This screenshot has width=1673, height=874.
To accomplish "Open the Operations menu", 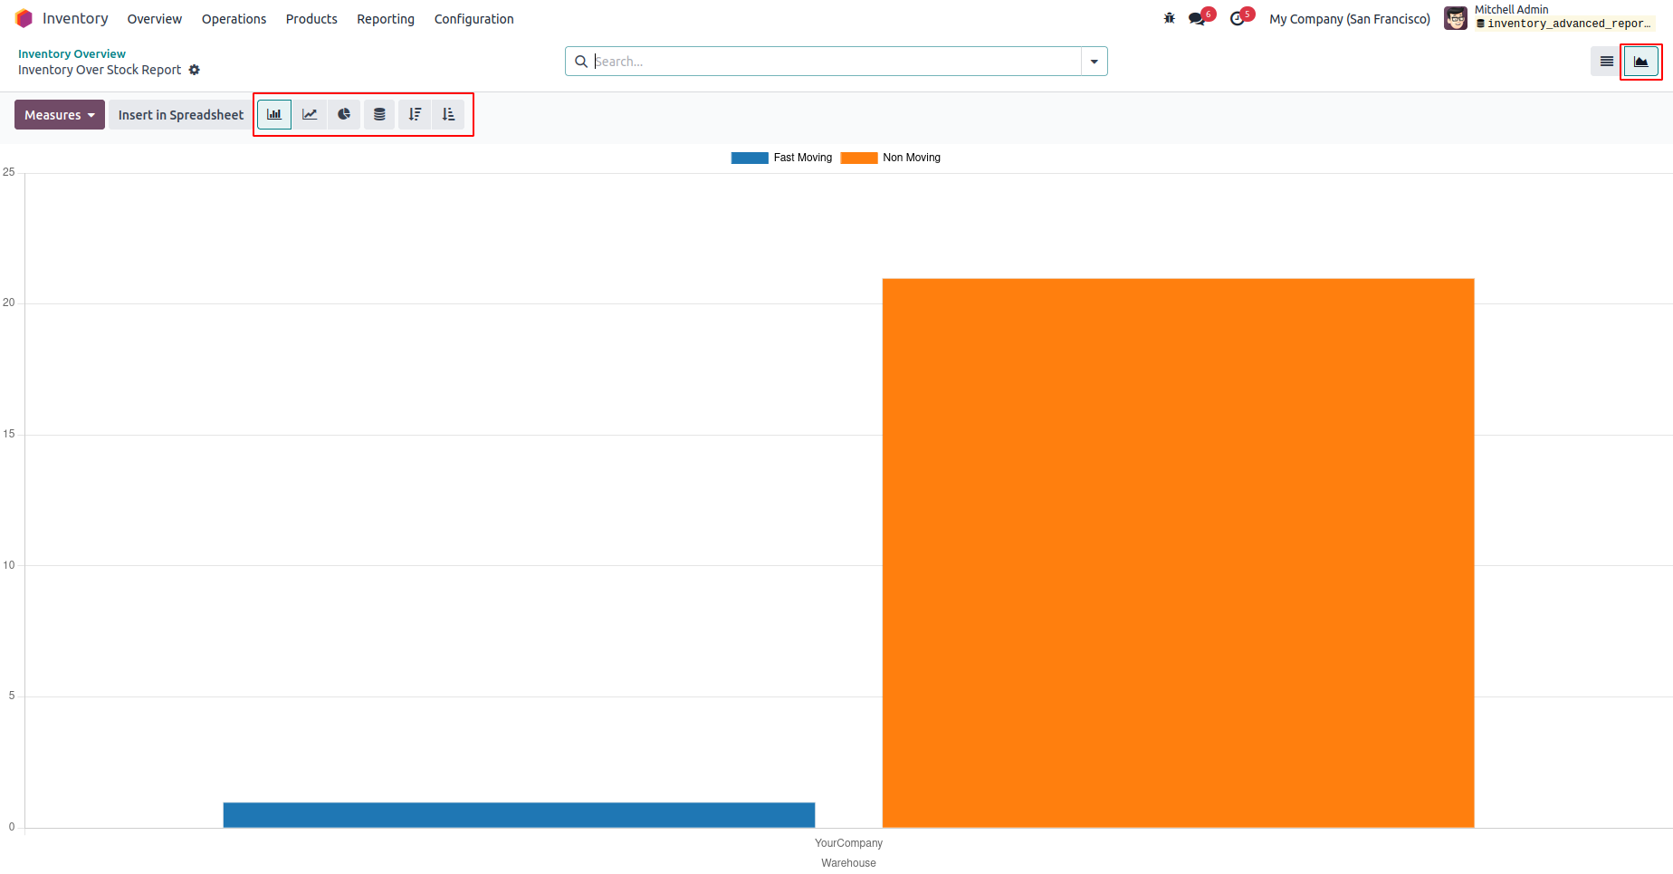I will pyautogui.click(x=234, y=19).
